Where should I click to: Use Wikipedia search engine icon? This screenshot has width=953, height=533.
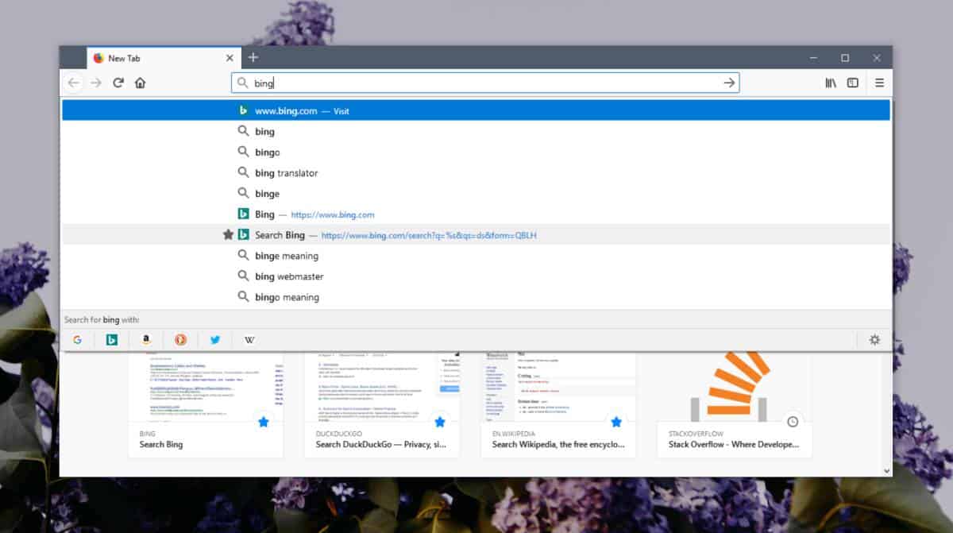[249, 340]
